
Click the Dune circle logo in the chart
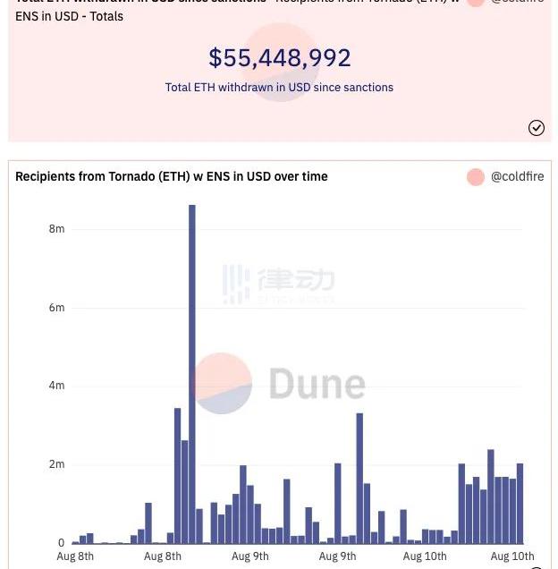222,383
